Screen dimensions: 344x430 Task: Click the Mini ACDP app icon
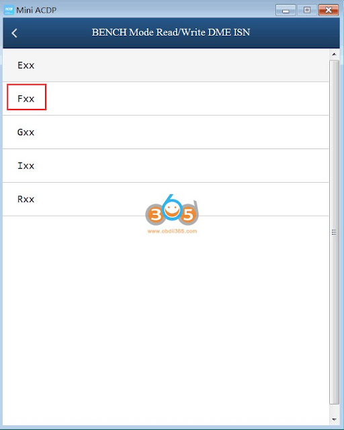(9, 10)
